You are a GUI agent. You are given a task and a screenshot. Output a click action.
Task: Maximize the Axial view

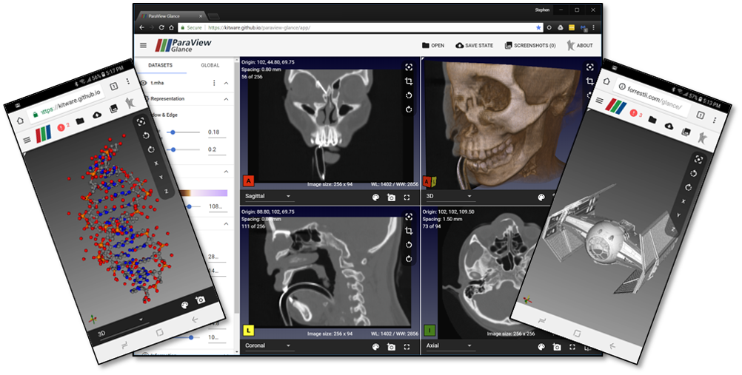coord(572,347)
